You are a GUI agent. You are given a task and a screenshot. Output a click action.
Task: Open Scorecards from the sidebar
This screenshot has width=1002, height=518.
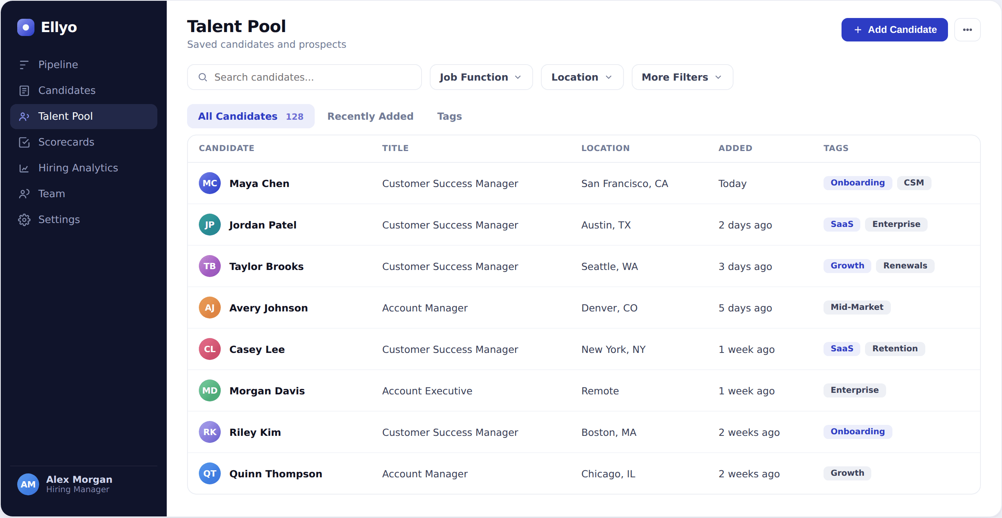coord(84,142)
